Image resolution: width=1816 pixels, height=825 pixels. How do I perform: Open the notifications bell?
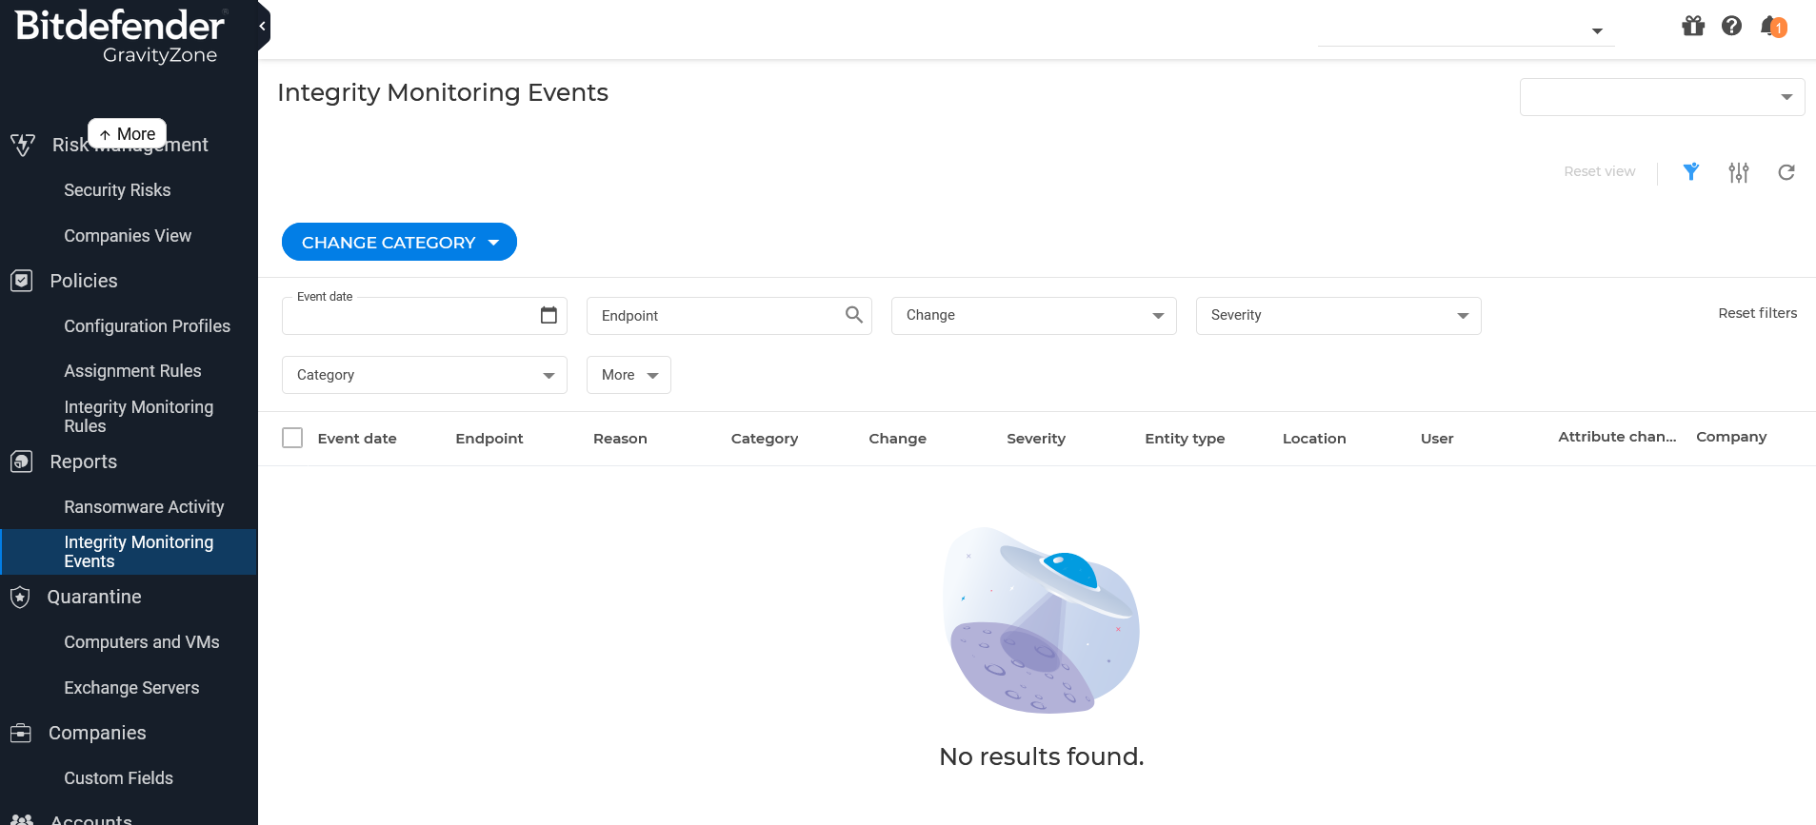1771,26
